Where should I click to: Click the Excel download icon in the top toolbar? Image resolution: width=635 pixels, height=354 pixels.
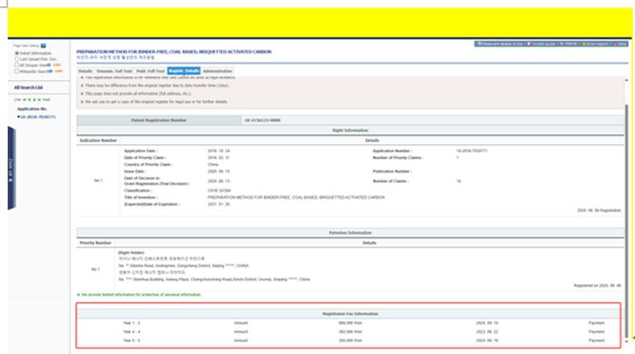point(480,44)
